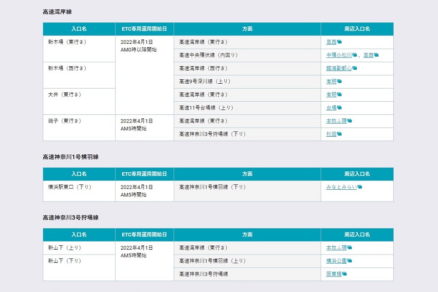This screenshot has width=438, height=292.
Task: Click the new-window icon beside 臨海副都心
Action: coord(355,68)
